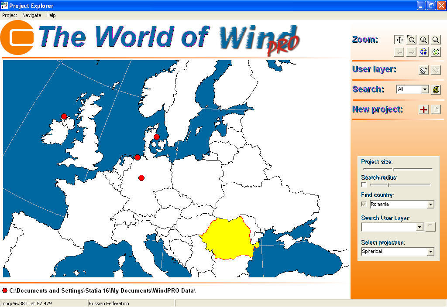Refresh the map with green arrows icon

tap(435, 52)
